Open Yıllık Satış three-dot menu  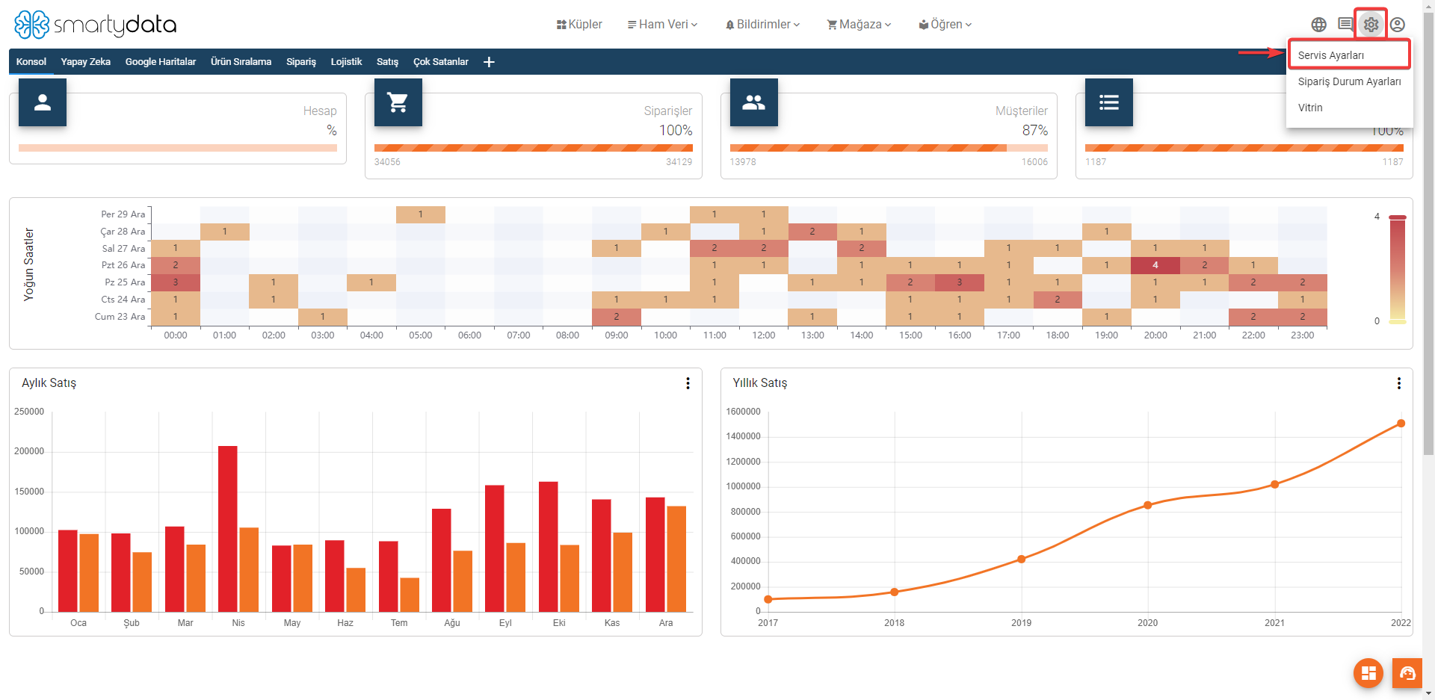coord(1398,383)
